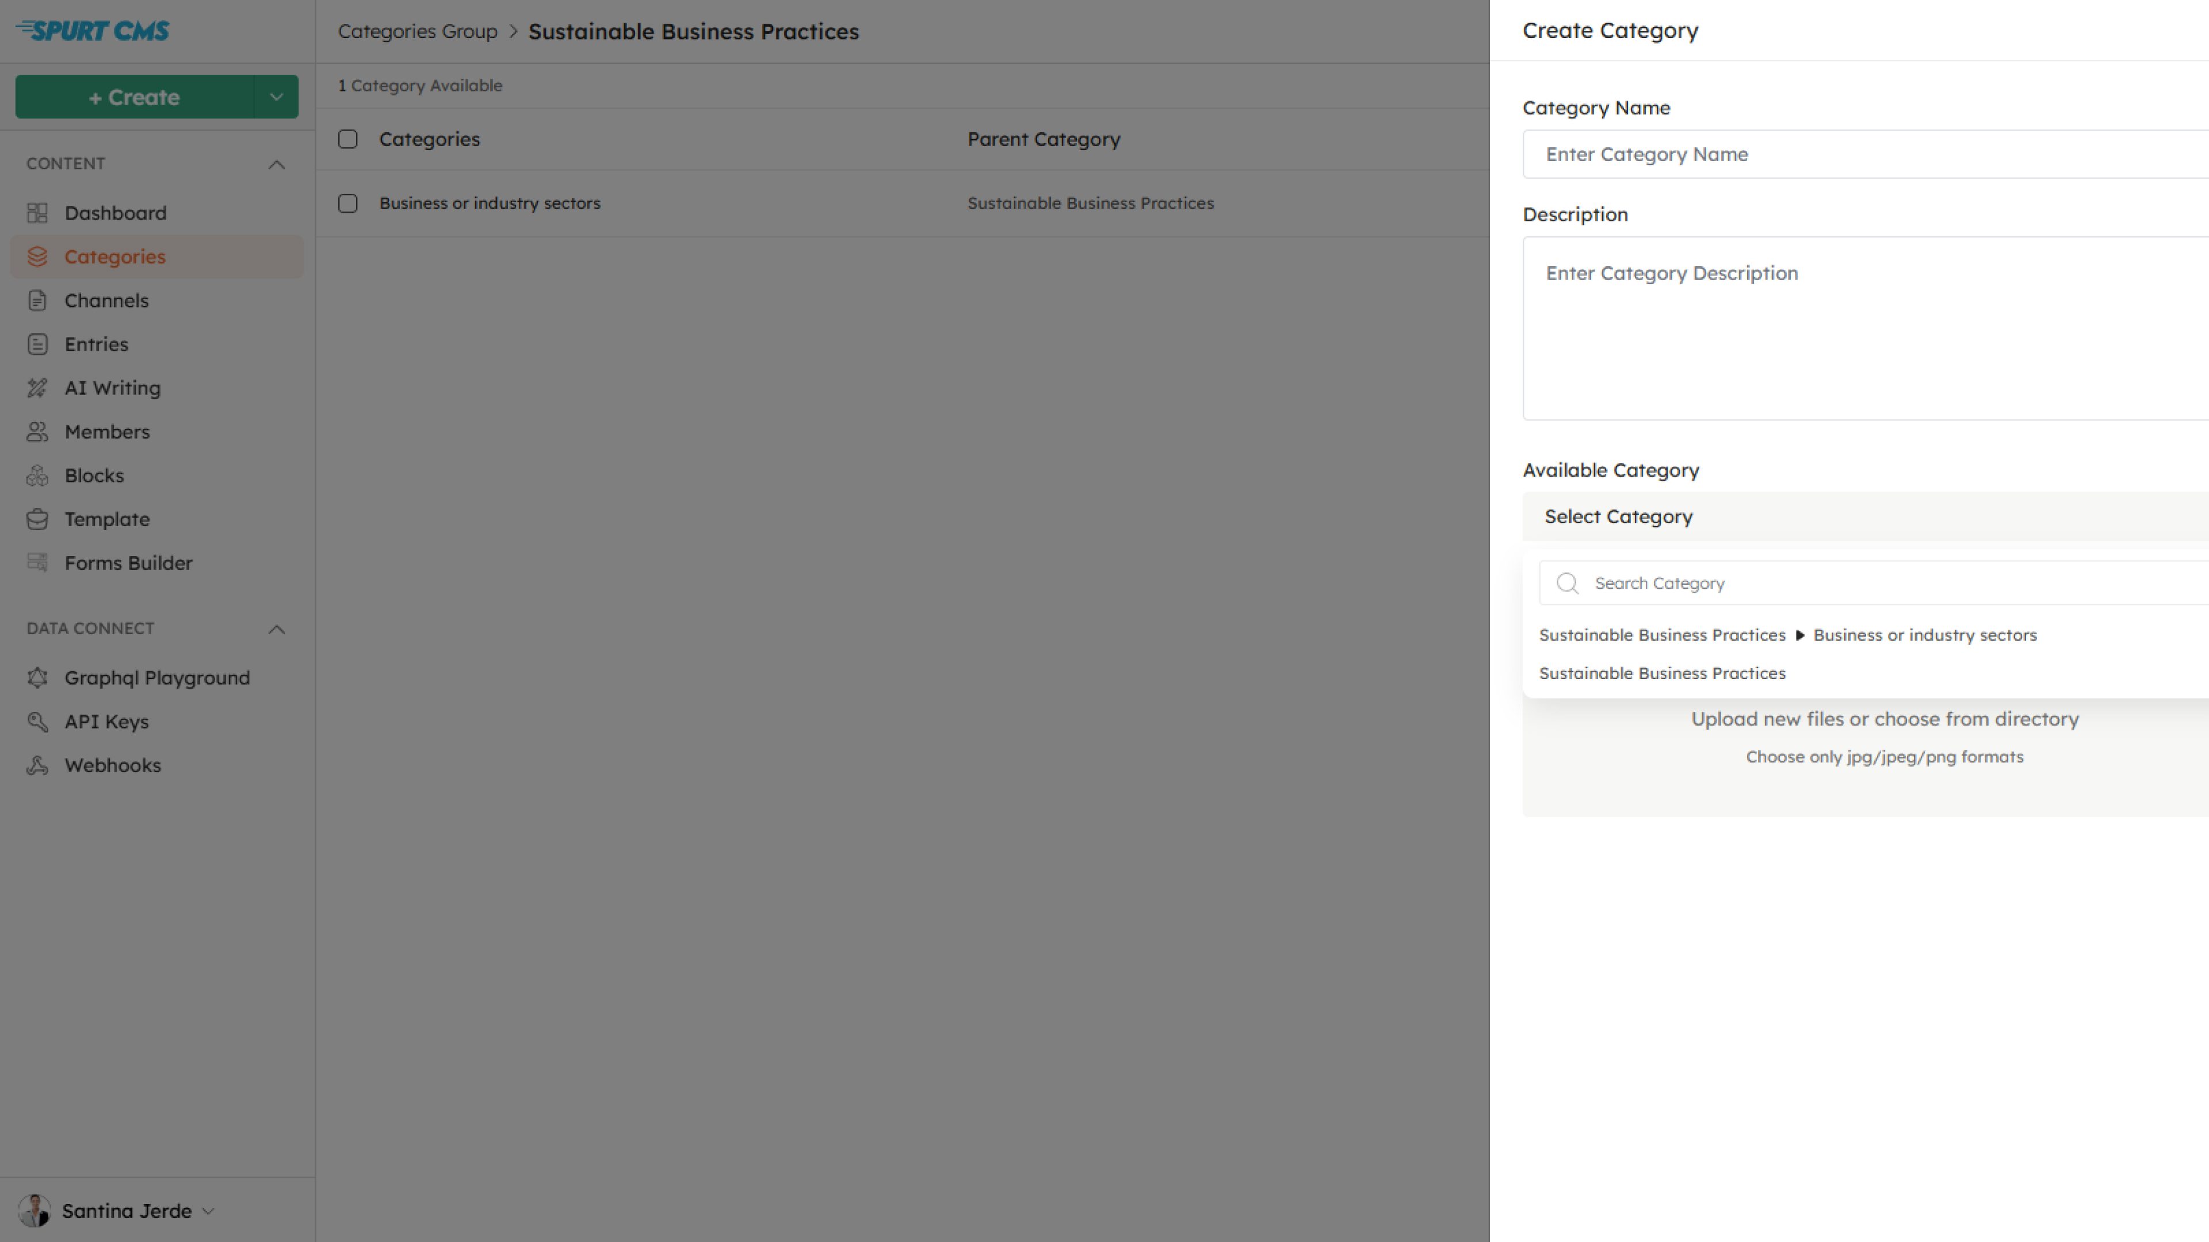Click the Blocks icon in sidebar

click(38, 474)
